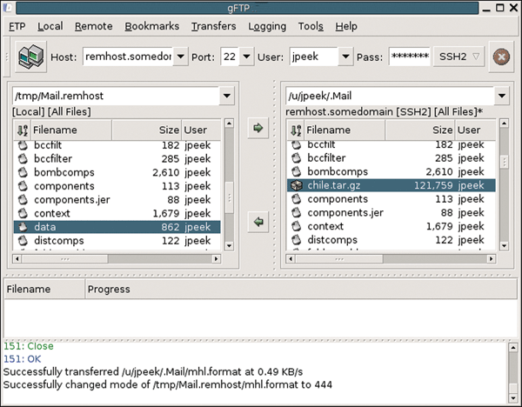Image resolution: width=522 pixels, height=407 pixels.
Task: Expand the Host dropdown list
Action: pyautogui.click(x=180, y=57)
